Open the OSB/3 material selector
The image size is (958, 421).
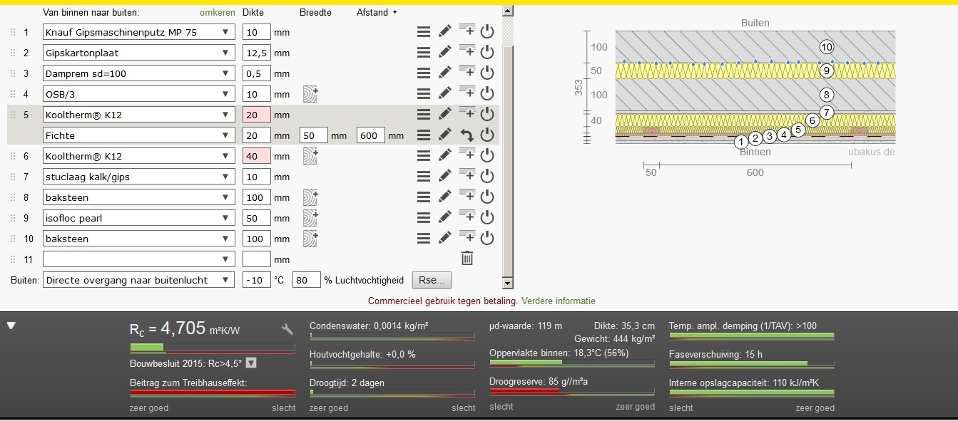point(139,94)
